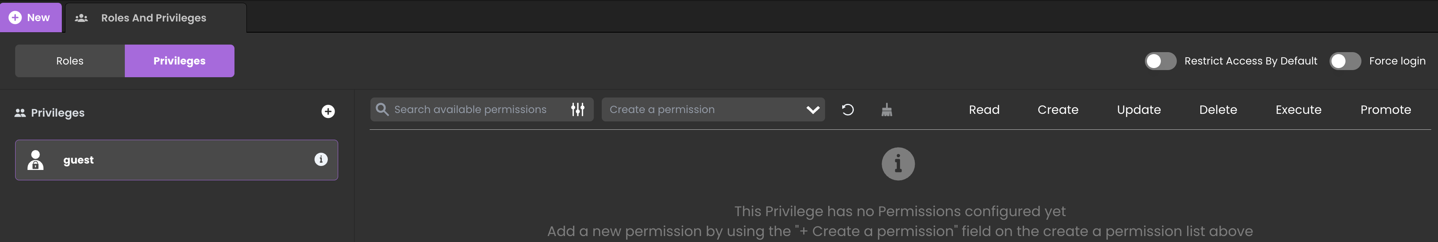Click the magnifier search icon
Screen dimensions: 1438x242
click(382, 109)
